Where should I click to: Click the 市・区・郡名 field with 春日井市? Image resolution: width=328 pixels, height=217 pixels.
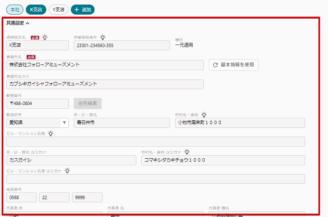point(122,123)
